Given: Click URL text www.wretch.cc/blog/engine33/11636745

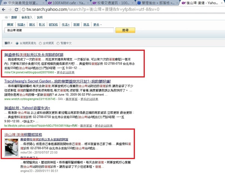Looking at the screenshot, I should tap(30, 99).
